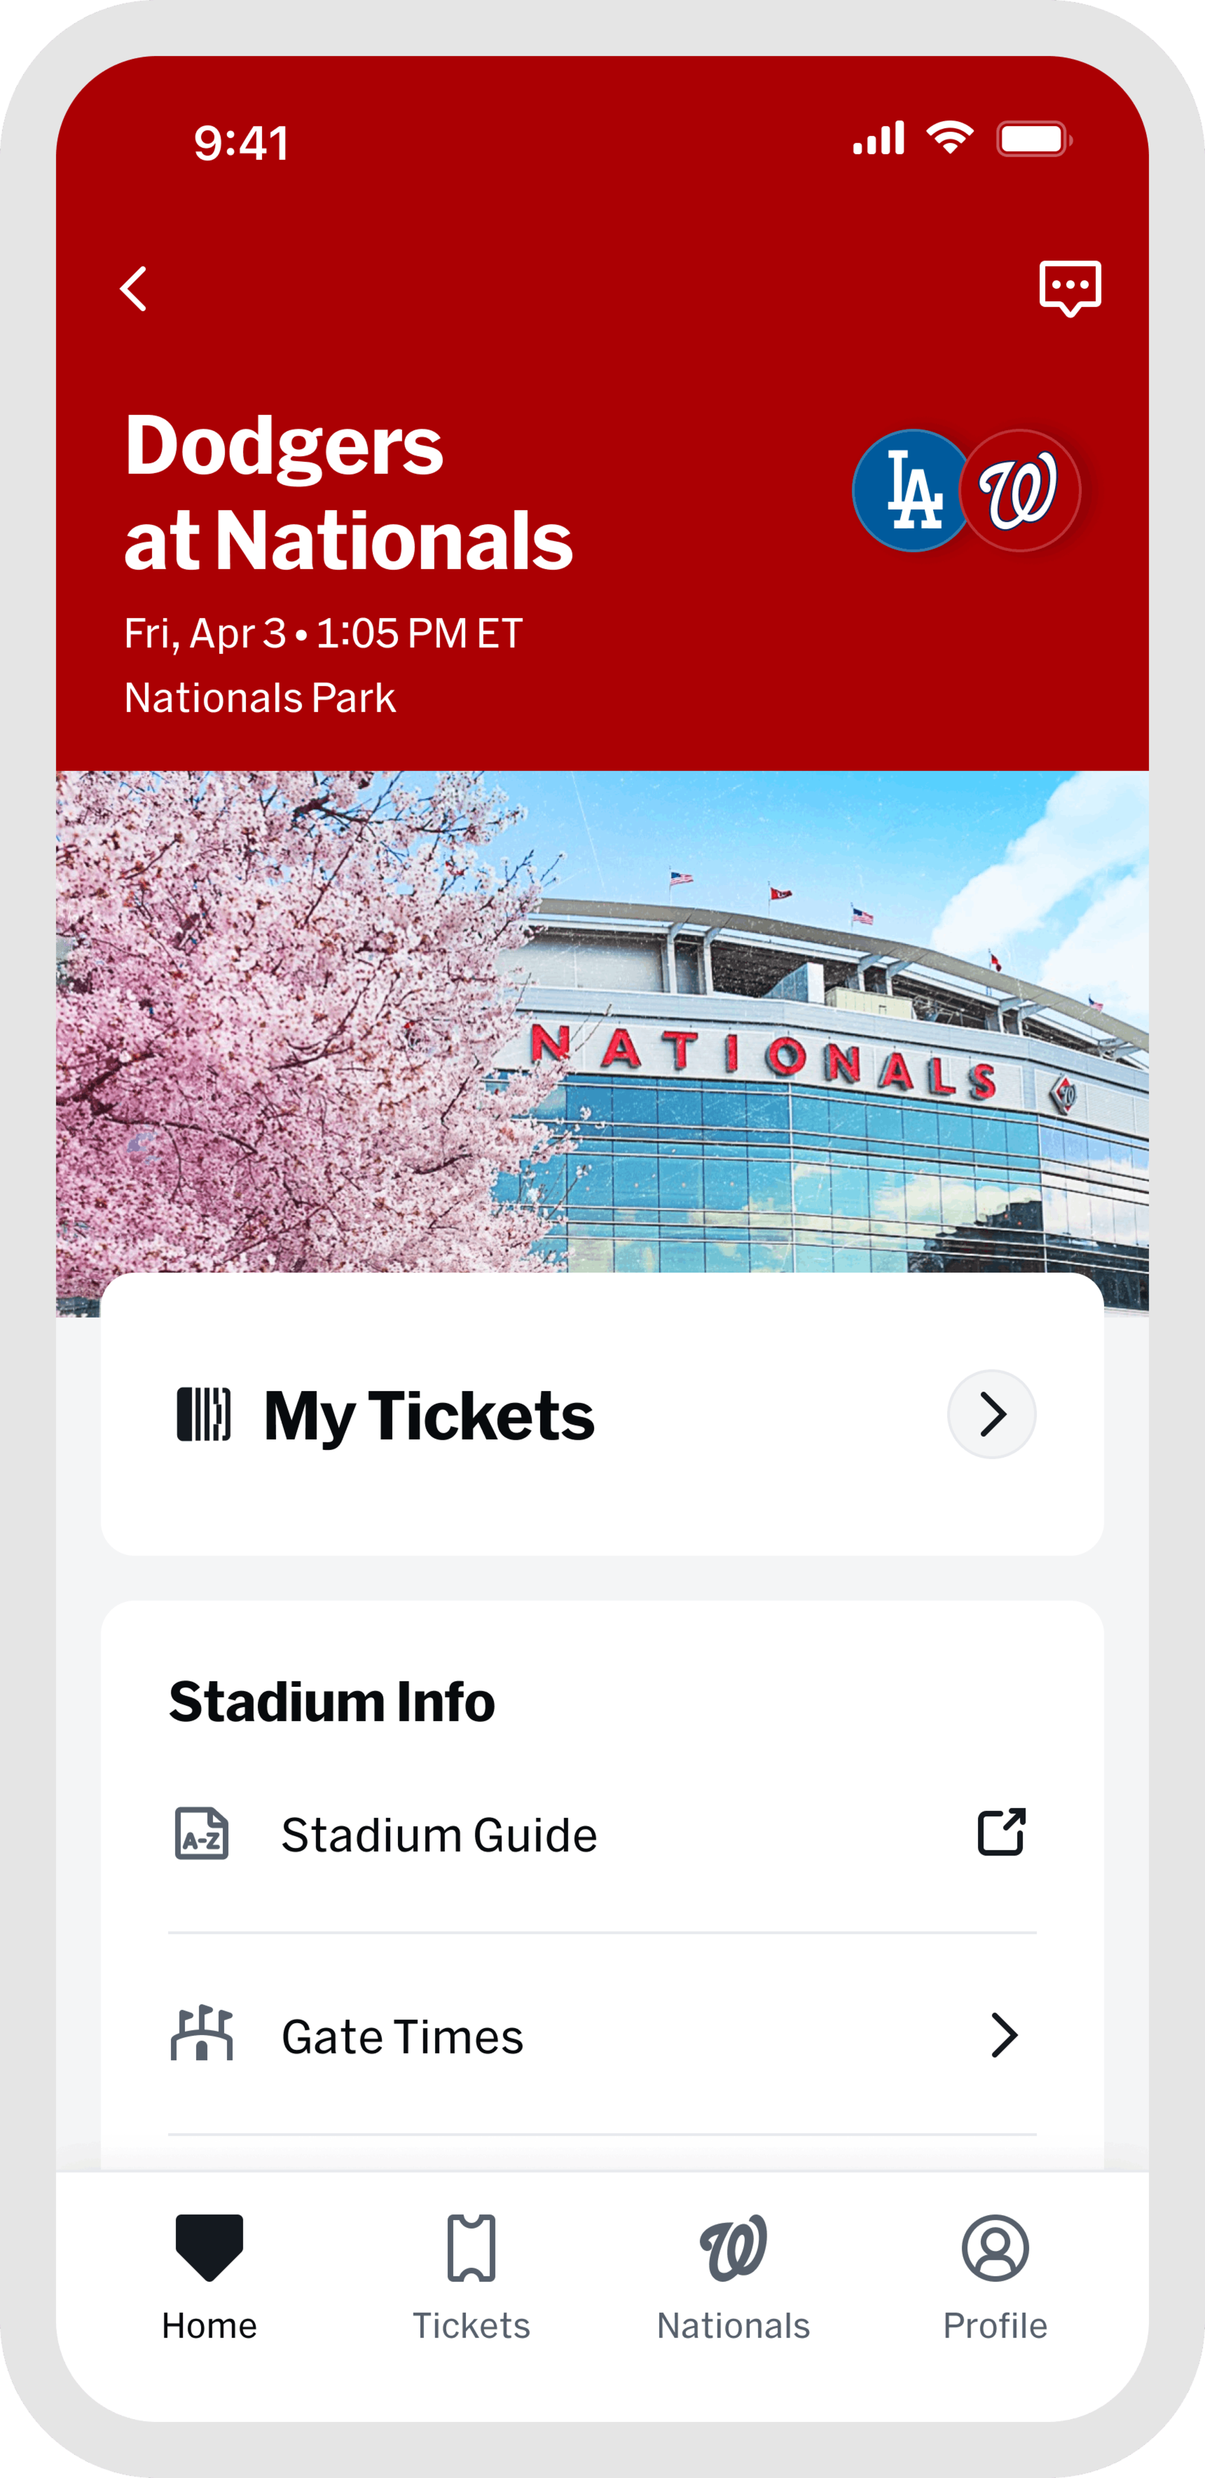1205x2478 pixels.
Task: Open the chat message bubble icon
Action: click(x=1070, y=288)
